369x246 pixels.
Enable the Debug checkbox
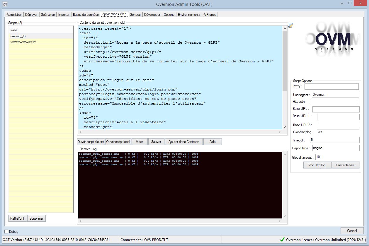click(6, 231)
